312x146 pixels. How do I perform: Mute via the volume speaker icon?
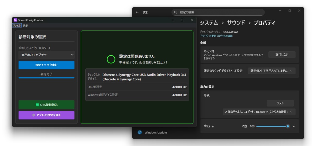245,126
